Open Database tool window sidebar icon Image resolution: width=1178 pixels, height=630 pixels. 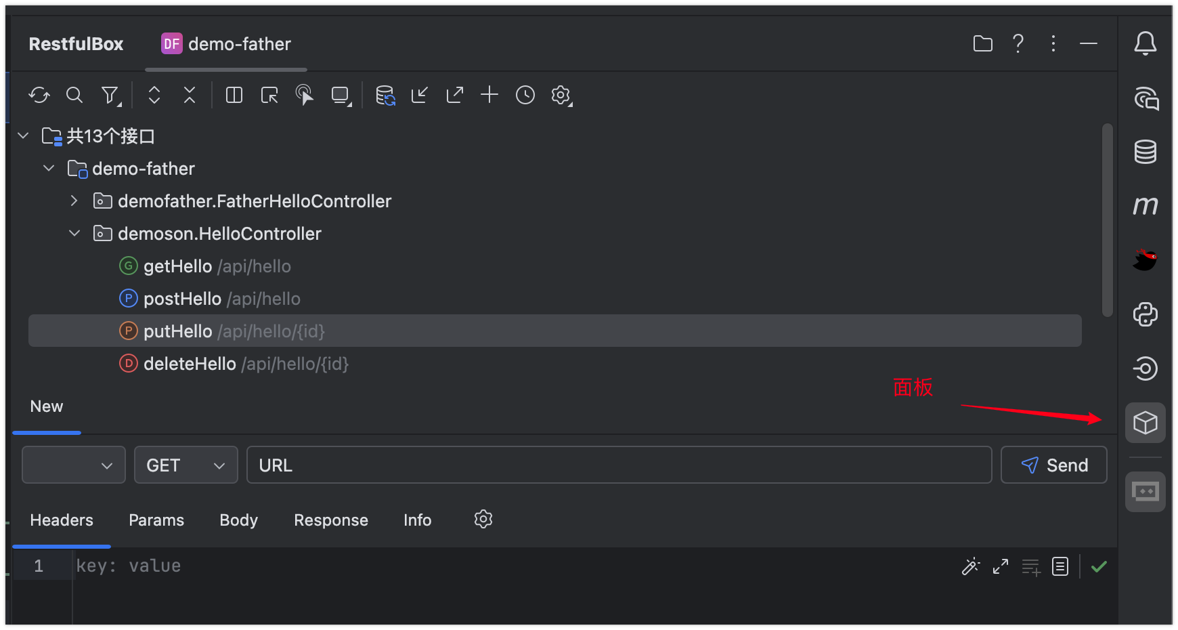click(1146, 152)
